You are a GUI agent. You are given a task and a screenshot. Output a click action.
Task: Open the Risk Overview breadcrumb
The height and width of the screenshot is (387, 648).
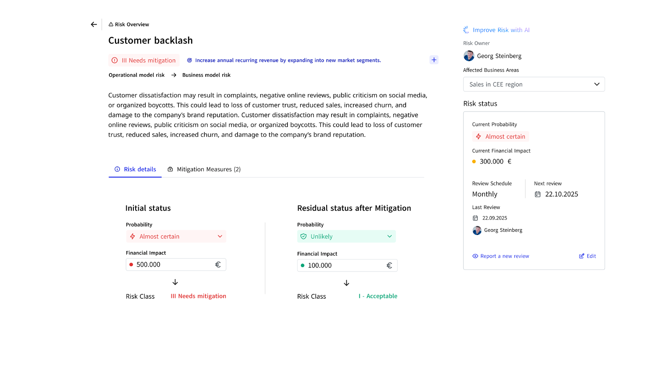(129, 25)
